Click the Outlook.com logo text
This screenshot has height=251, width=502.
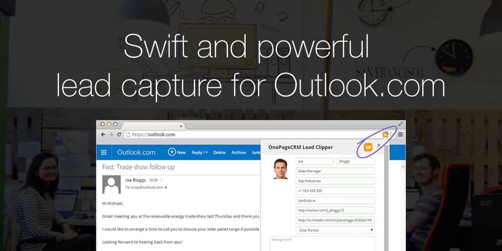pos(136,152)
